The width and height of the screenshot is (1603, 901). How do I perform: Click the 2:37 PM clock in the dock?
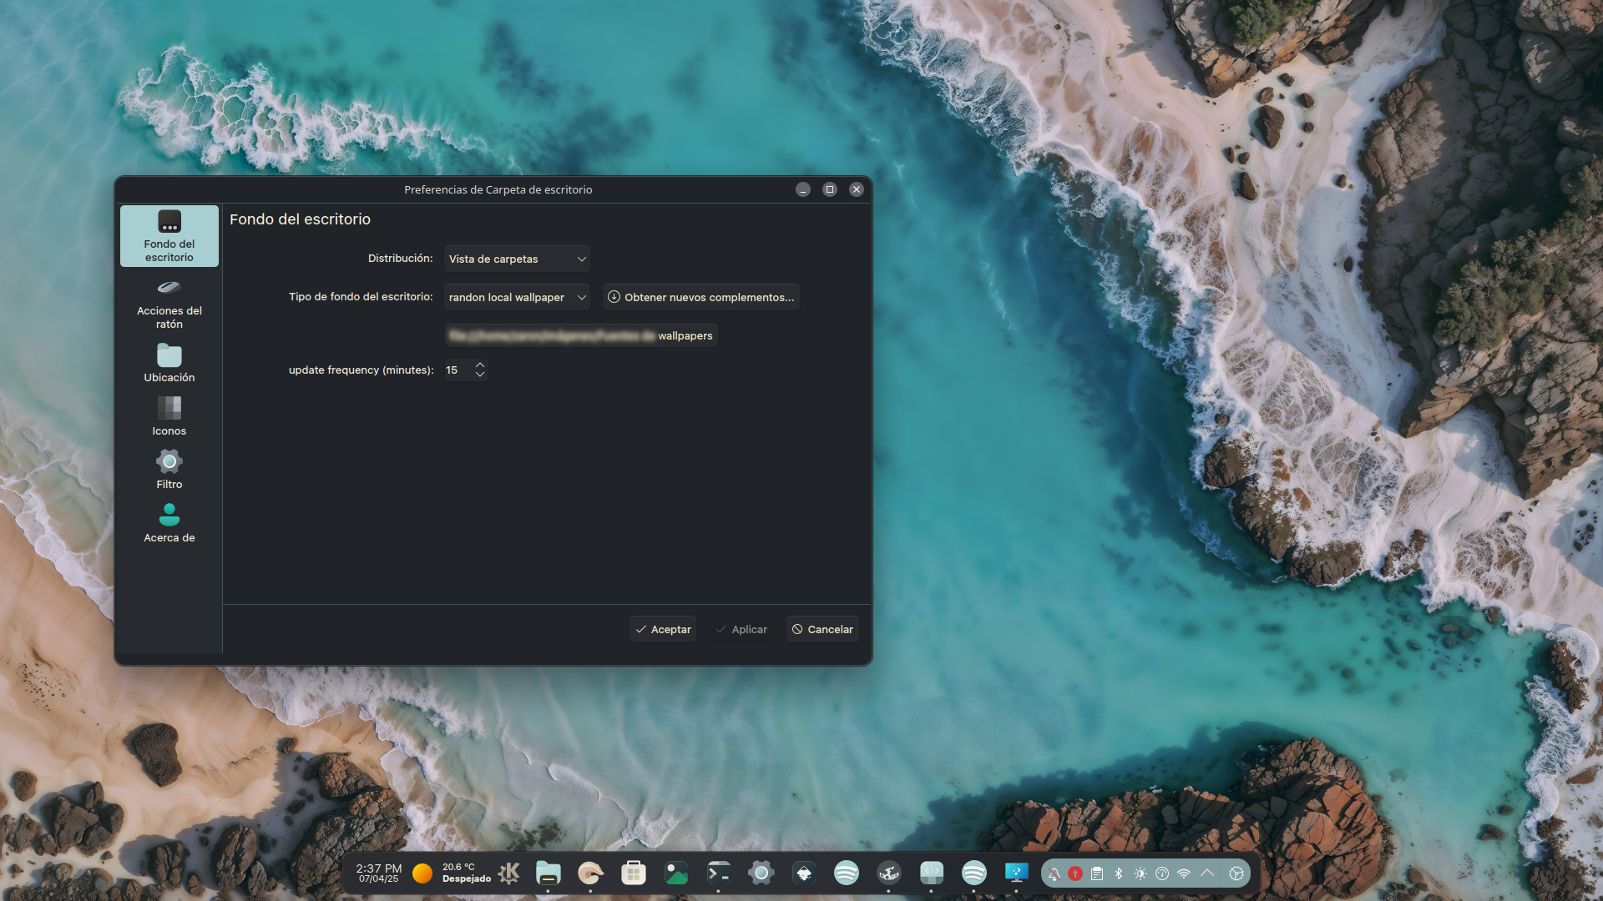379,873
